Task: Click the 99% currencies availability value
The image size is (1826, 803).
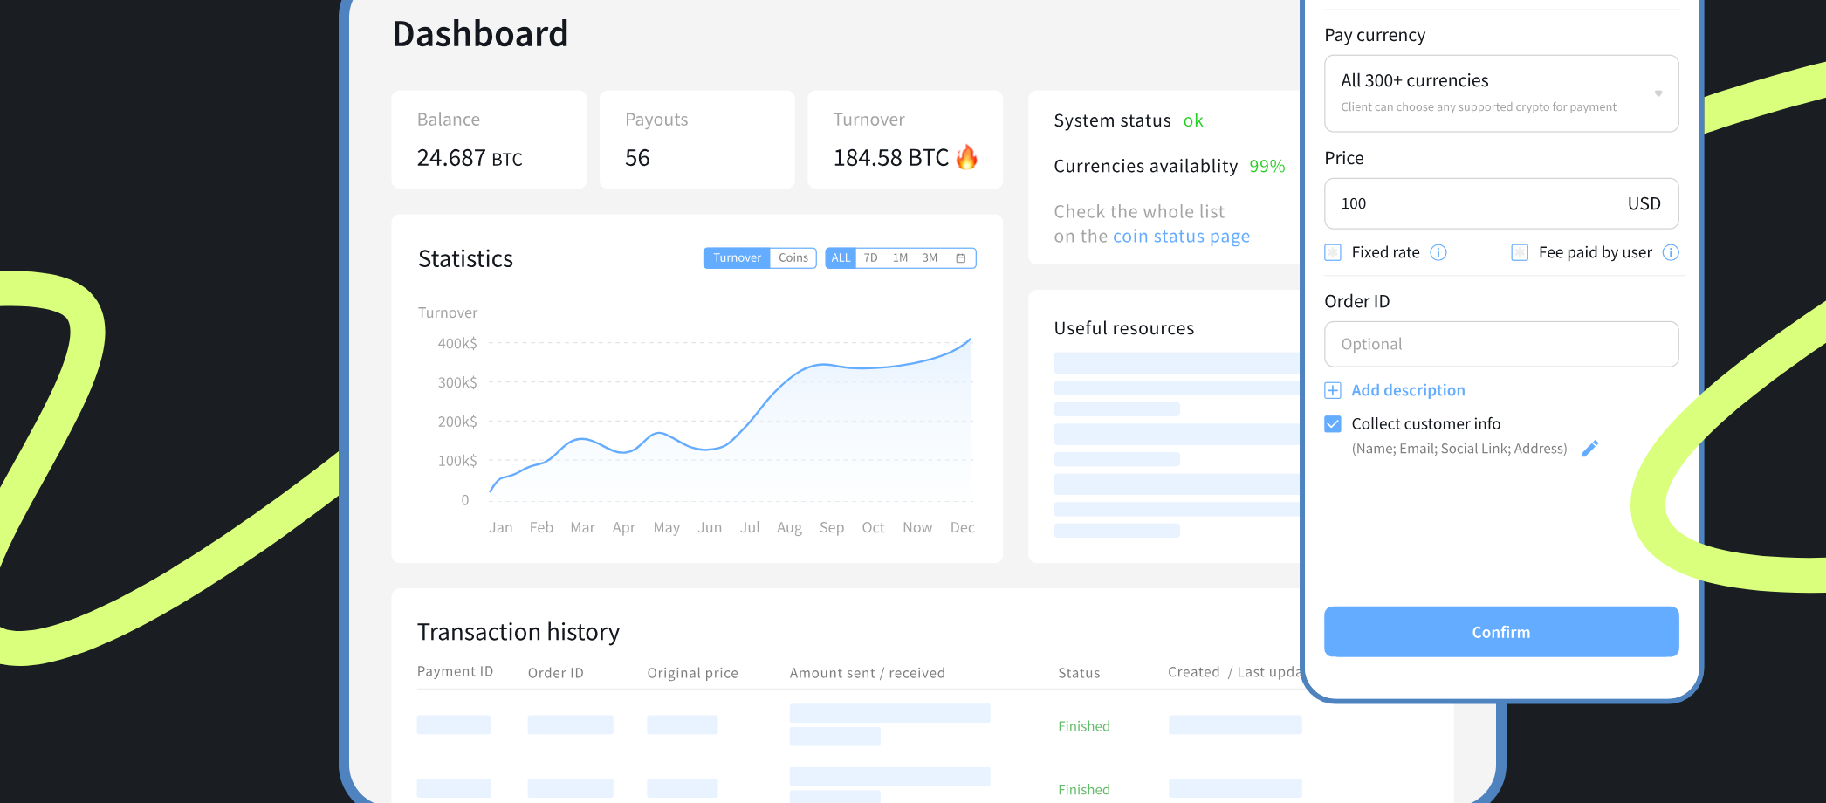Action: point(1267,166)
